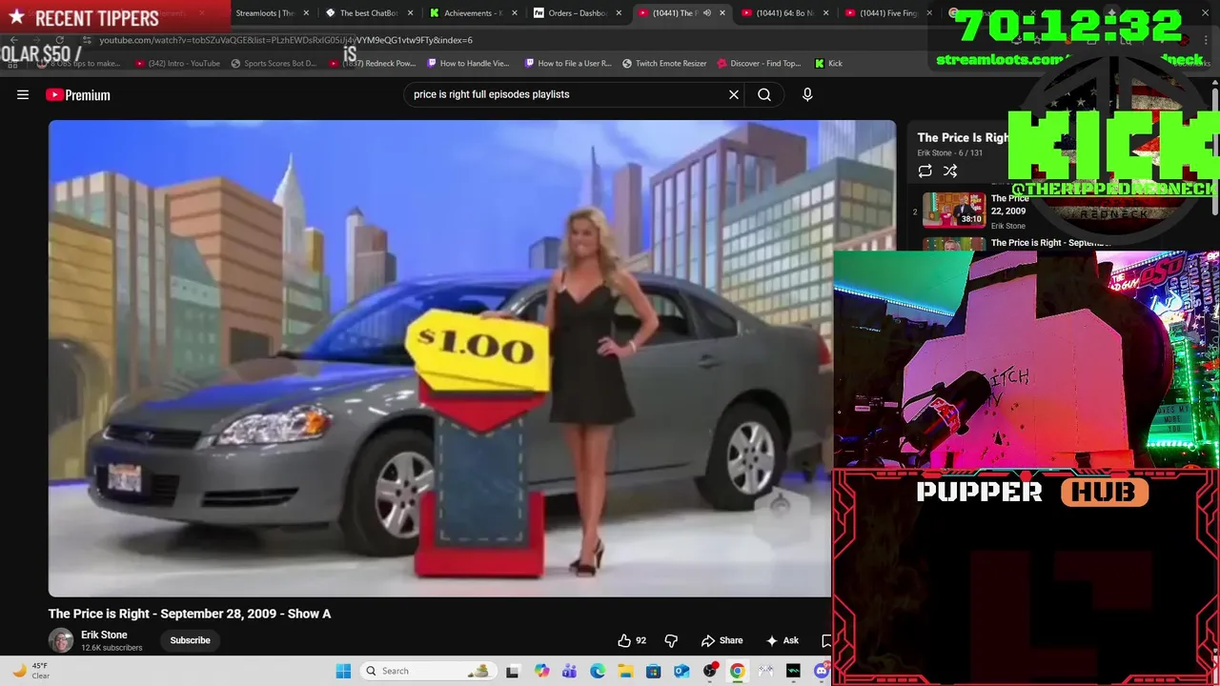Click the taskbar Search box
1220x686 pixels.
(428, 671)
